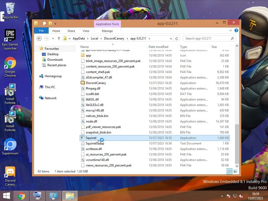Expand app-0.0.211 breadcrumb arrow
The width and height of the screenshot is (268, 201).
[149, 39]
